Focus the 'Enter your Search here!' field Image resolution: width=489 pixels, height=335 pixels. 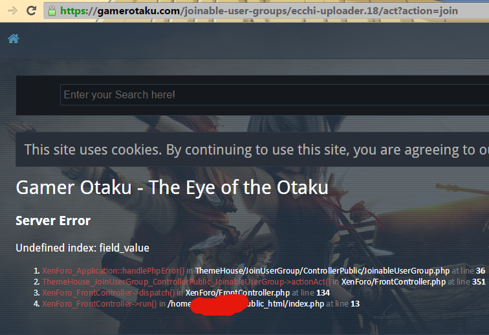click(x=274, y=94)
